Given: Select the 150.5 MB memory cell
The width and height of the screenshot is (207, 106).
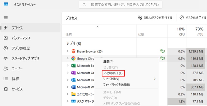Looking at the screenshot, I should coord(196,59).
